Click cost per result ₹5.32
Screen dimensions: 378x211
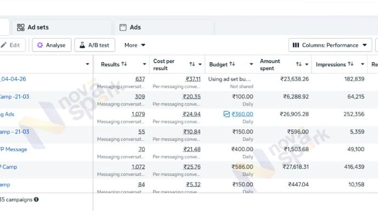193,185
